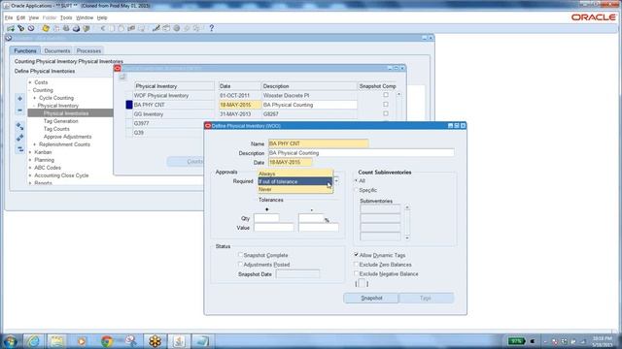Open the View menu
Screen dimensions: 622x349
click(34, 17)
